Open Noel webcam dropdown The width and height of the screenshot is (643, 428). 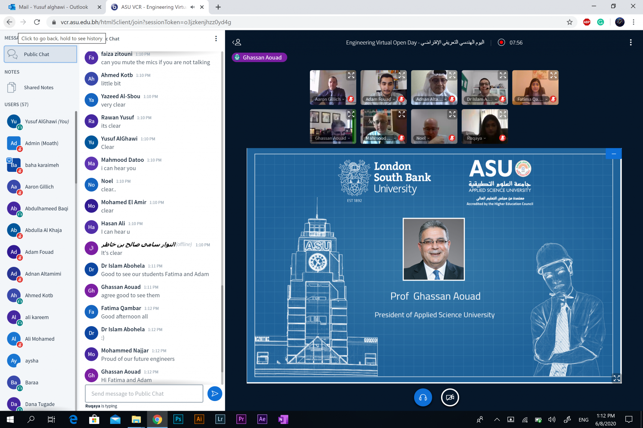coord(423,138)
